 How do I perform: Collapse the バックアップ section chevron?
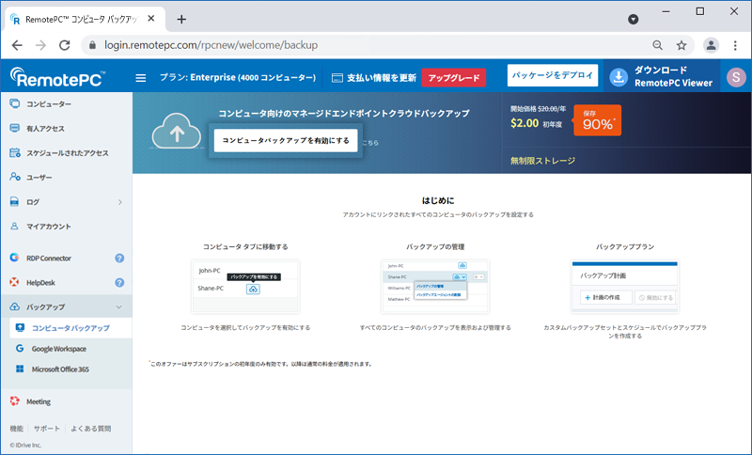click(119, 306)
